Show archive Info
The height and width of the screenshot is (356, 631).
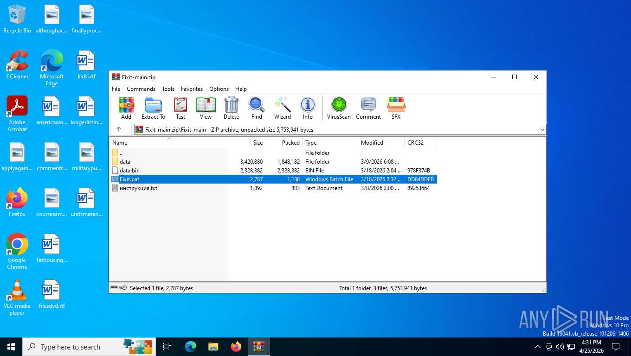308,108
